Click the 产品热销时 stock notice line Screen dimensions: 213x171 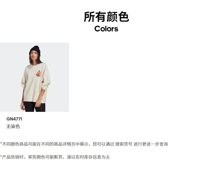pyautogui.click(x=55, y=157)
